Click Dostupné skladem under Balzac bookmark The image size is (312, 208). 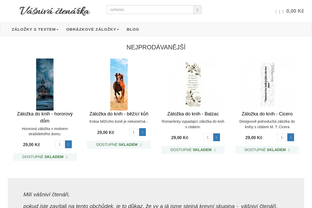click(x=193, y=150)
